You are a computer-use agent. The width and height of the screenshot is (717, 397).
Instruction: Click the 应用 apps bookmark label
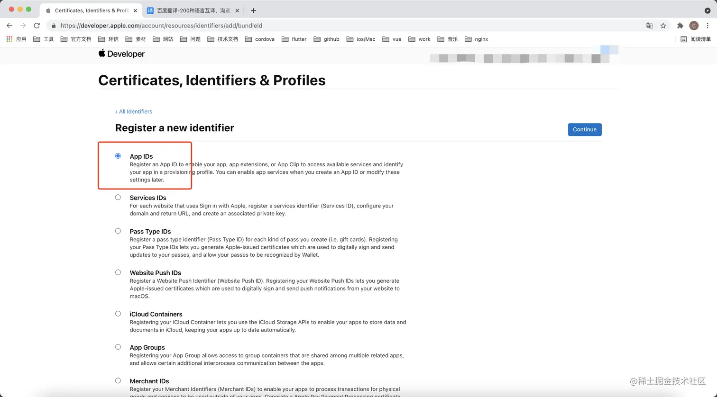[x=21, y=39]
